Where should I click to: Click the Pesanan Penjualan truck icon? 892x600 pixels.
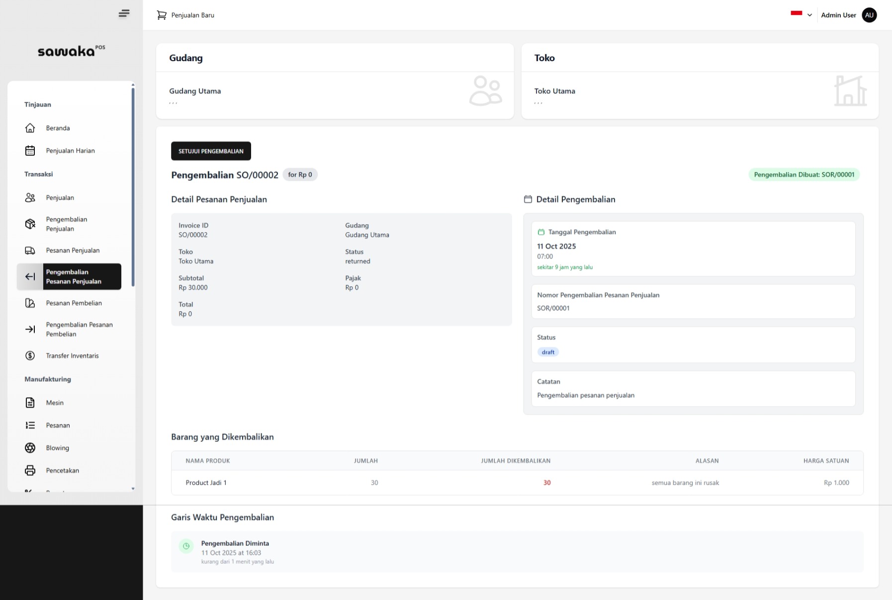[x=30, y=251]
